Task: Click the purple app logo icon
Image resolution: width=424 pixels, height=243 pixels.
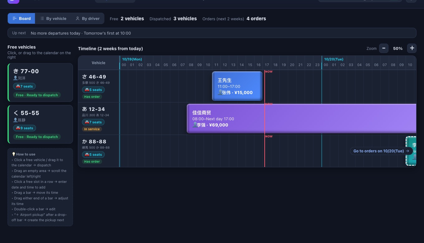Action: (13, 1)
